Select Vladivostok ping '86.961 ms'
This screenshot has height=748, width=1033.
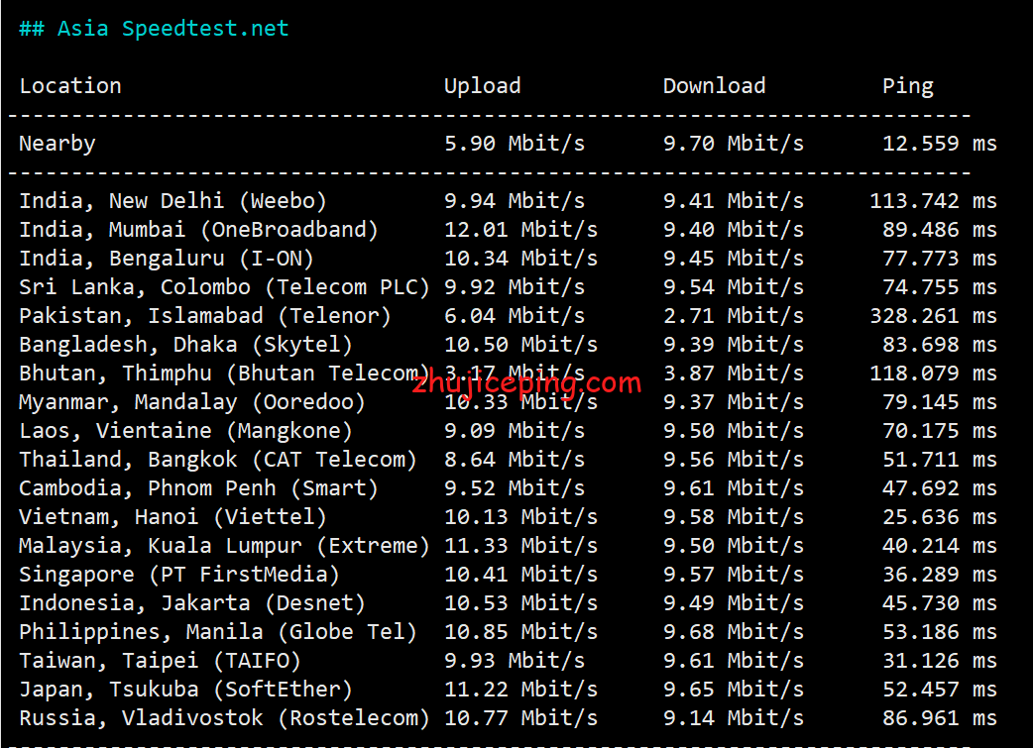pyautogui.click(x=940, y=718)
